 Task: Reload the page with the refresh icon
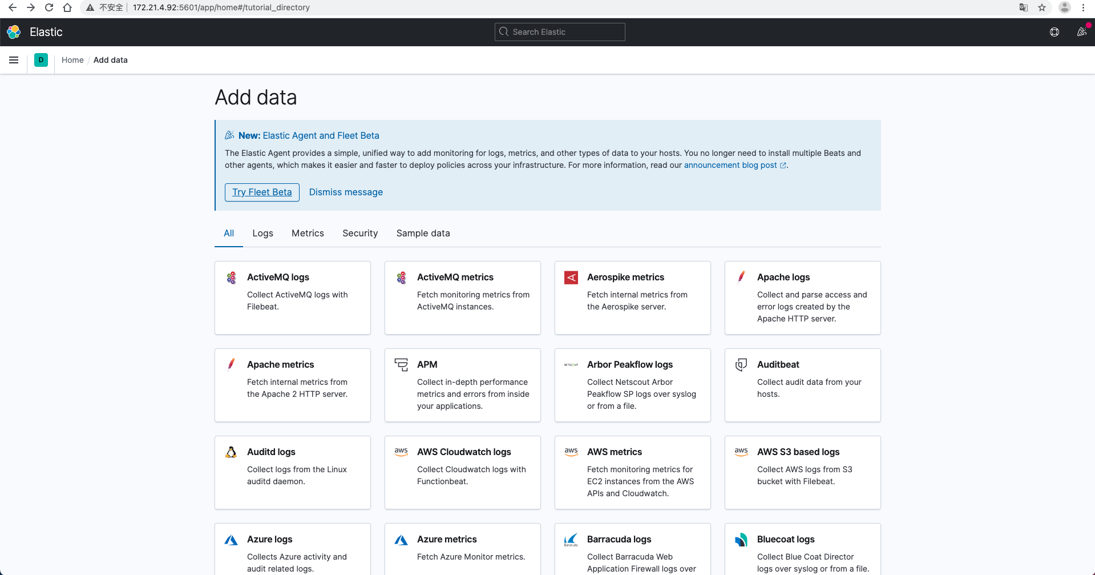pyautogui.click(x=49, y=7)
